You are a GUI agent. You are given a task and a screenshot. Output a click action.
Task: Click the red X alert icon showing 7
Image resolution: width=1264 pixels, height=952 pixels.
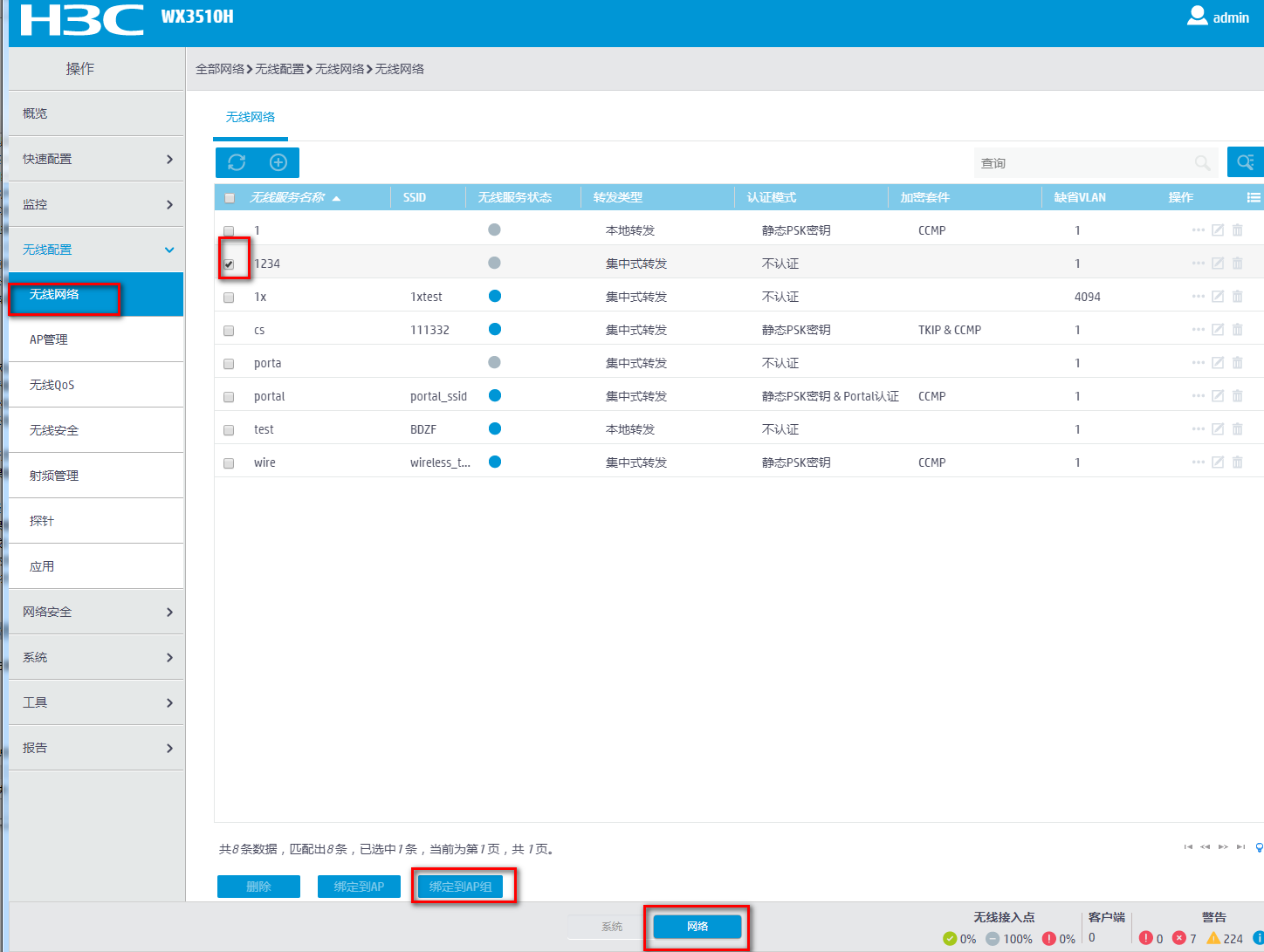click(x=1179, y=938)
